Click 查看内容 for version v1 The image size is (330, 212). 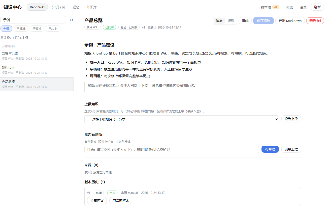pos(97,200)
